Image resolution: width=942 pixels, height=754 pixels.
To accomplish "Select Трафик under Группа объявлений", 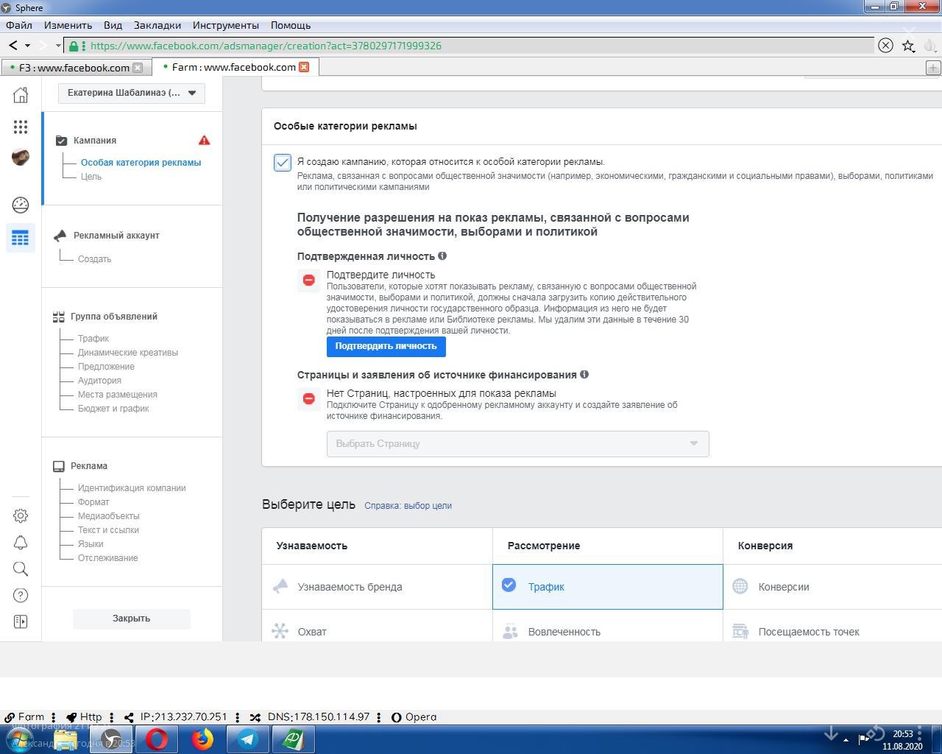I will tap(93, 339).
